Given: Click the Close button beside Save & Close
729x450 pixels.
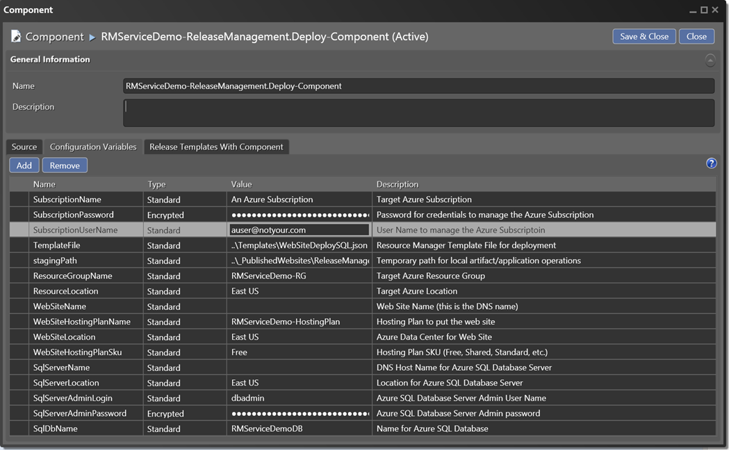Looking at the screenshot, I should click(x=696, y=36).
